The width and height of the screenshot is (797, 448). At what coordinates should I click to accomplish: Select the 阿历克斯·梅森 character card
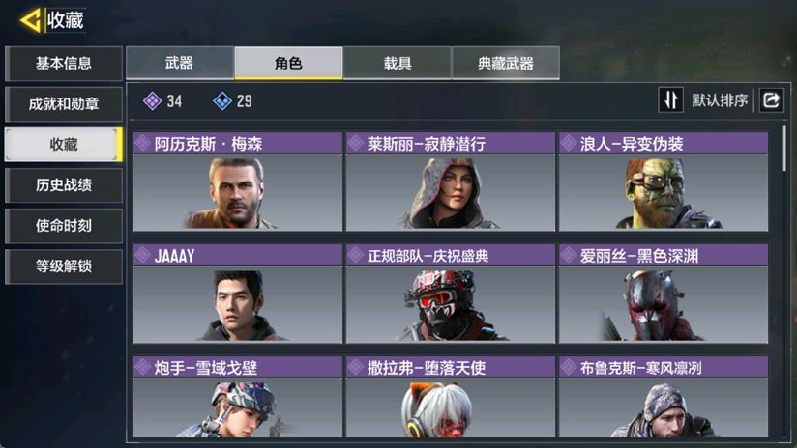pos(237,182)
